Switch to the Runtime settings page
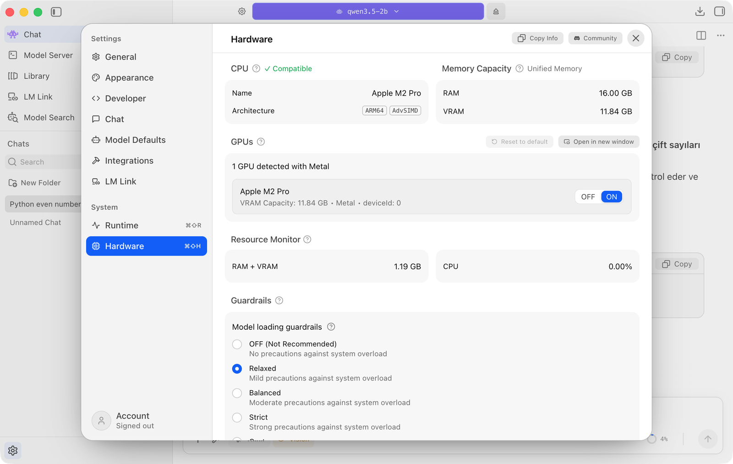This screenshot has height=464, width=733. click(x=147, y=225)
